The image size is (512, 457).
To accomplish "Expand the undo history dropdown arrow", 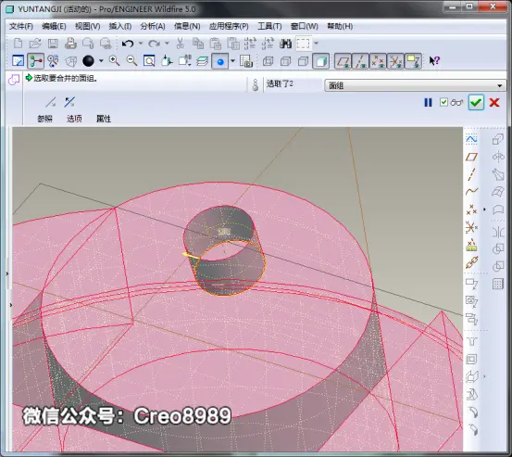I will [141, 44].
